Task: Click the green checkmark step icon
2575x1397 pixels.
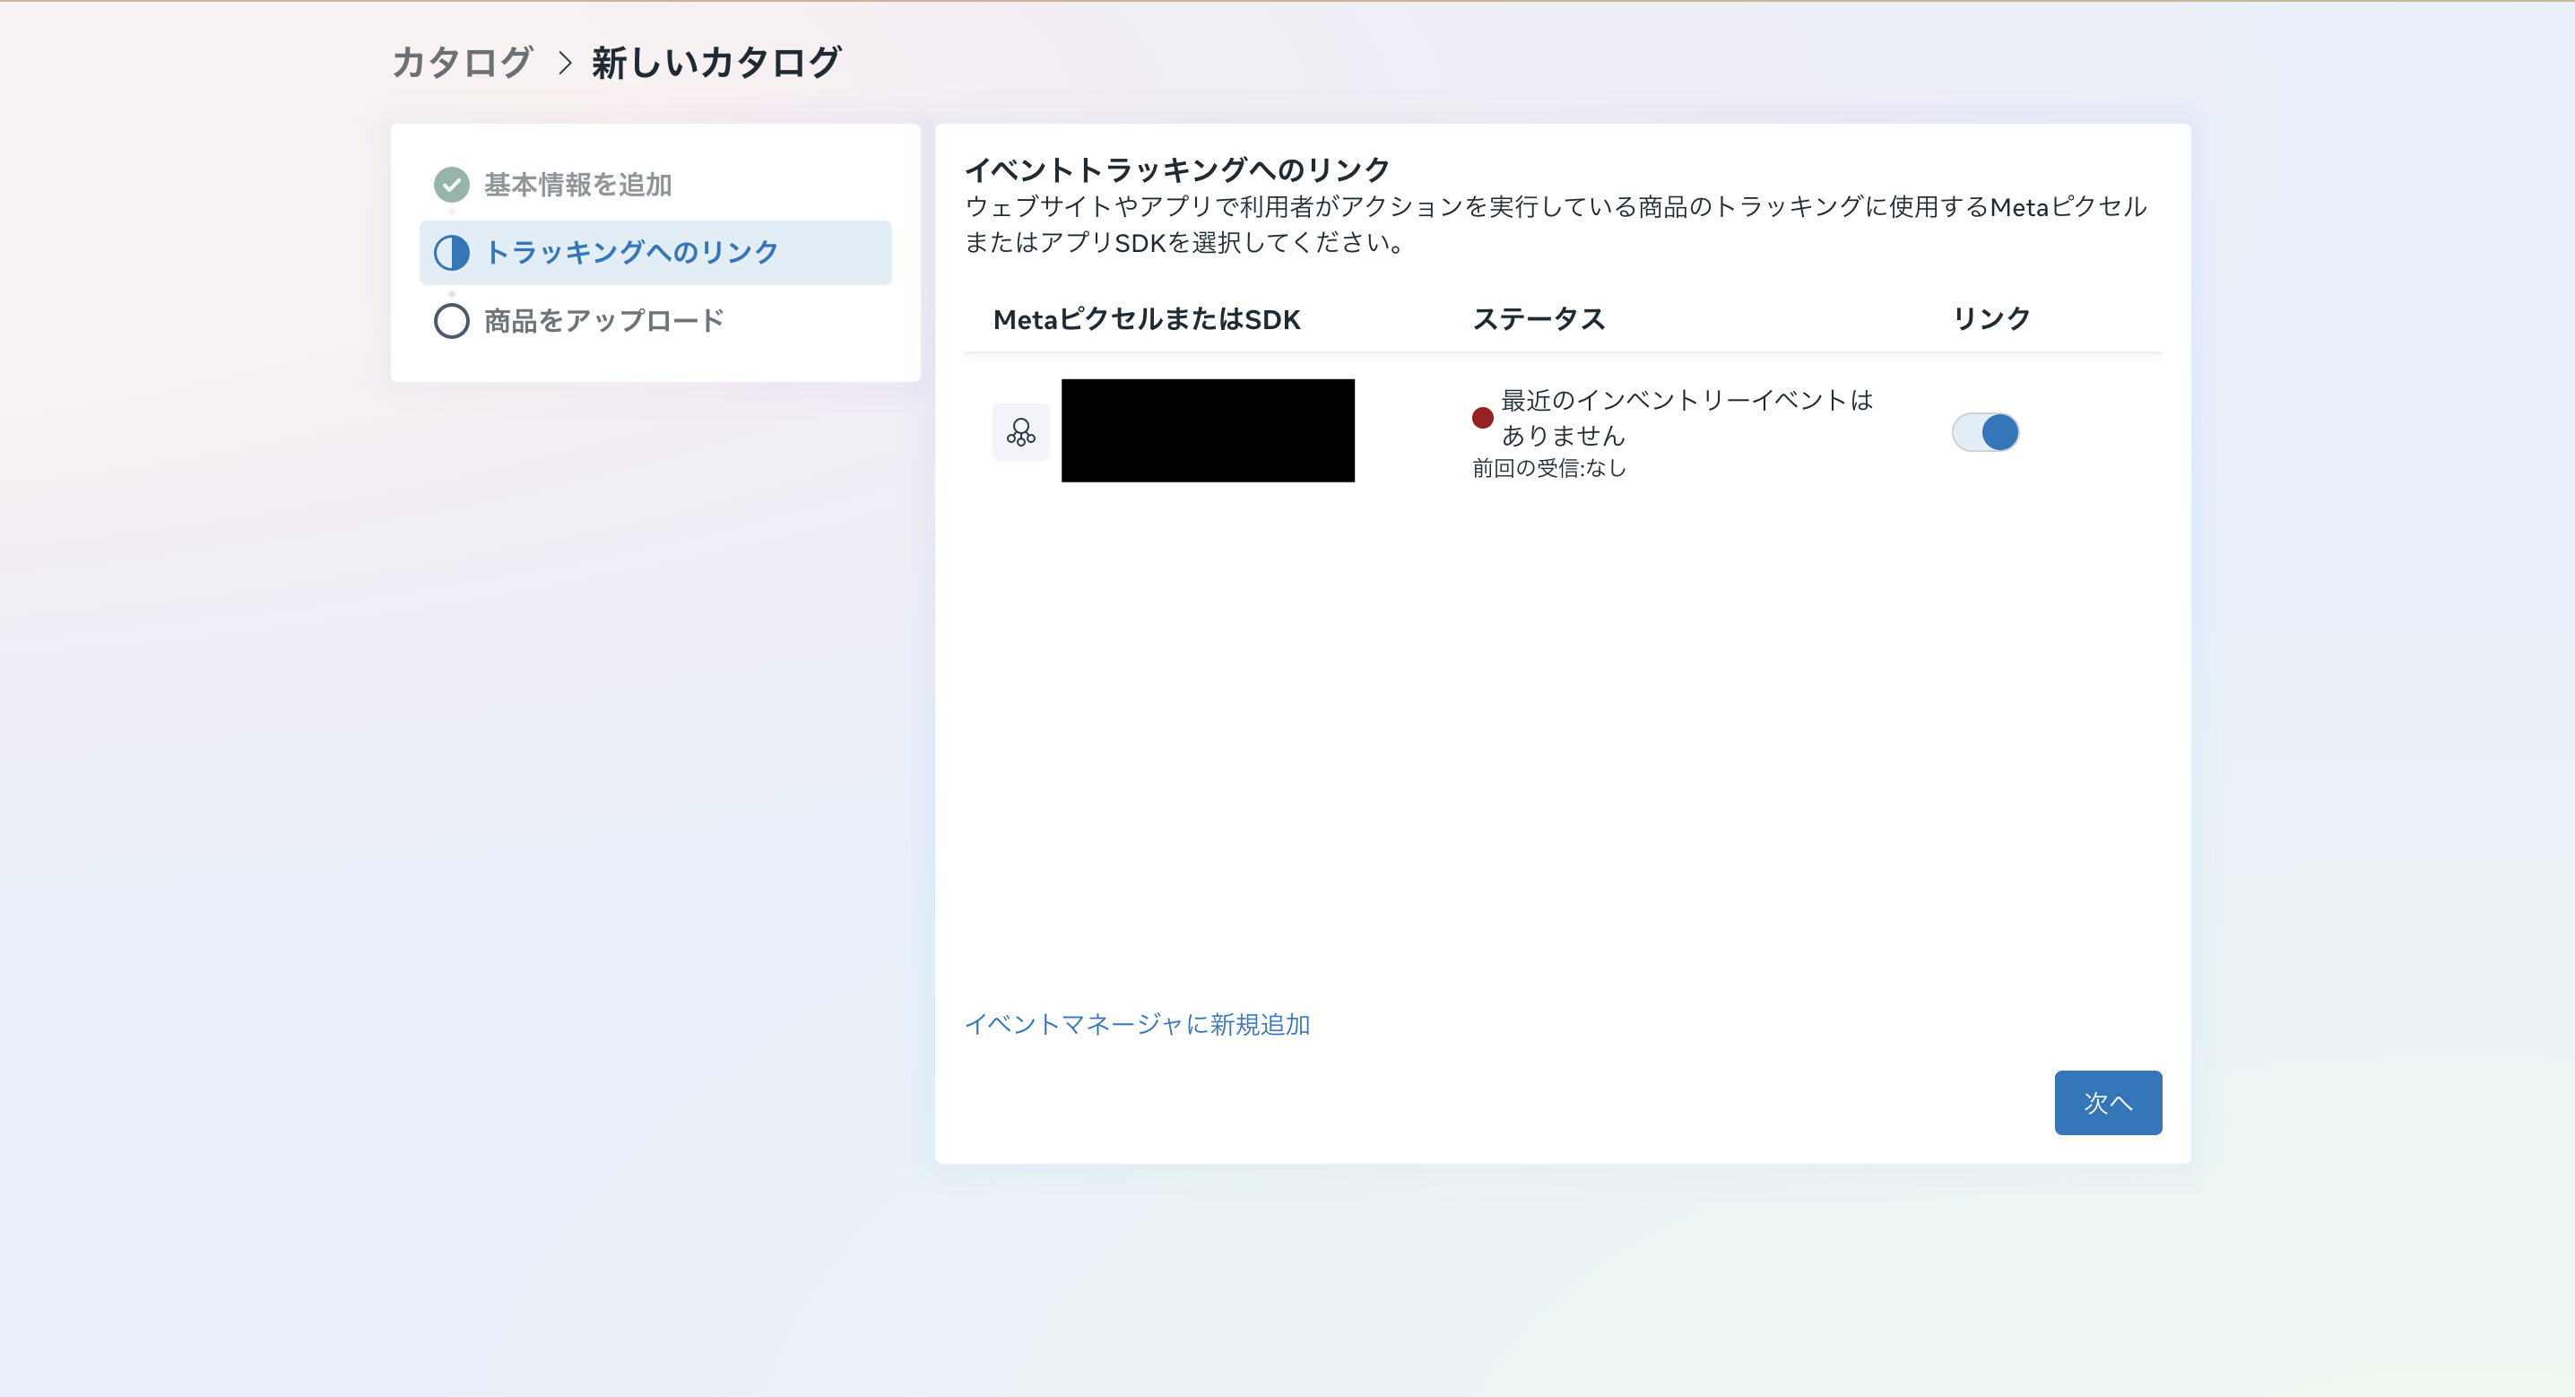Action: (451, 185)
